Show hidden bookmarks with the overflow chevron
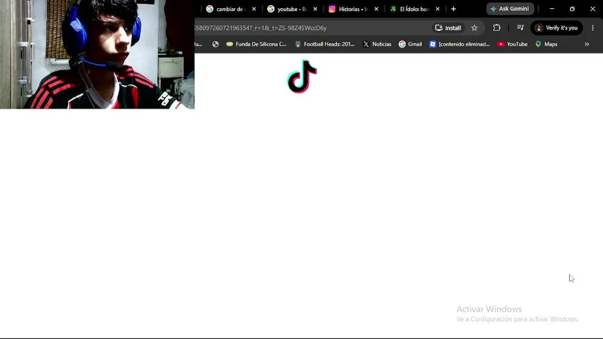 click(x=587, y=44)
